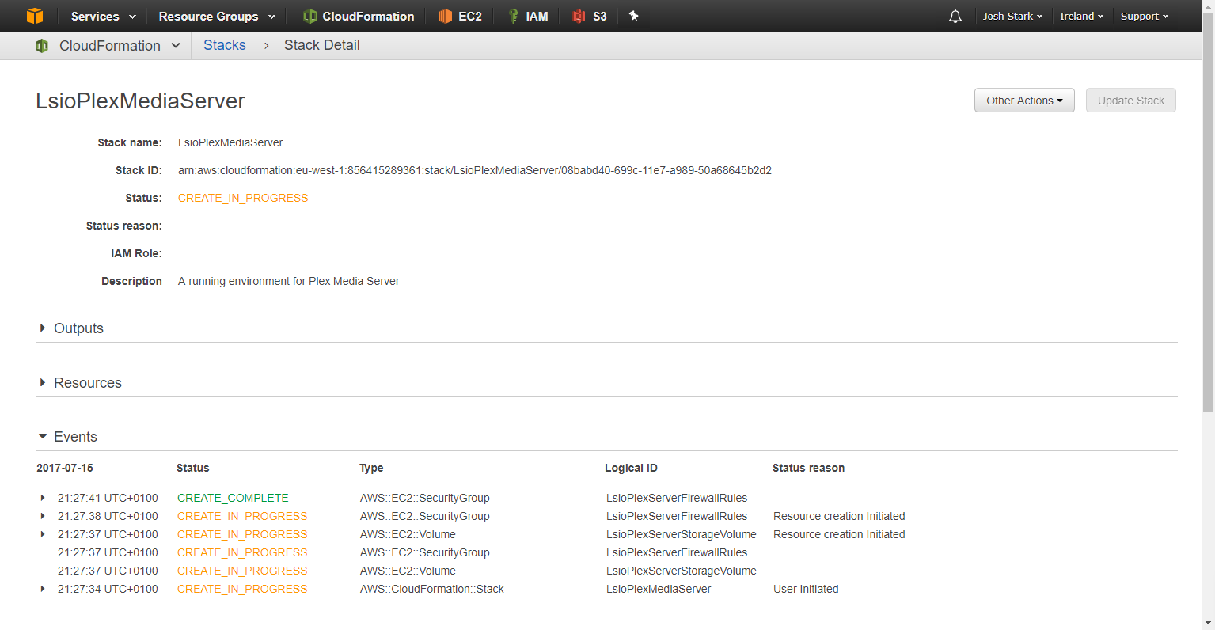Click the LsioPlexMediaServer page heading
Screen dimensions: 1215x630
point(140,101)
